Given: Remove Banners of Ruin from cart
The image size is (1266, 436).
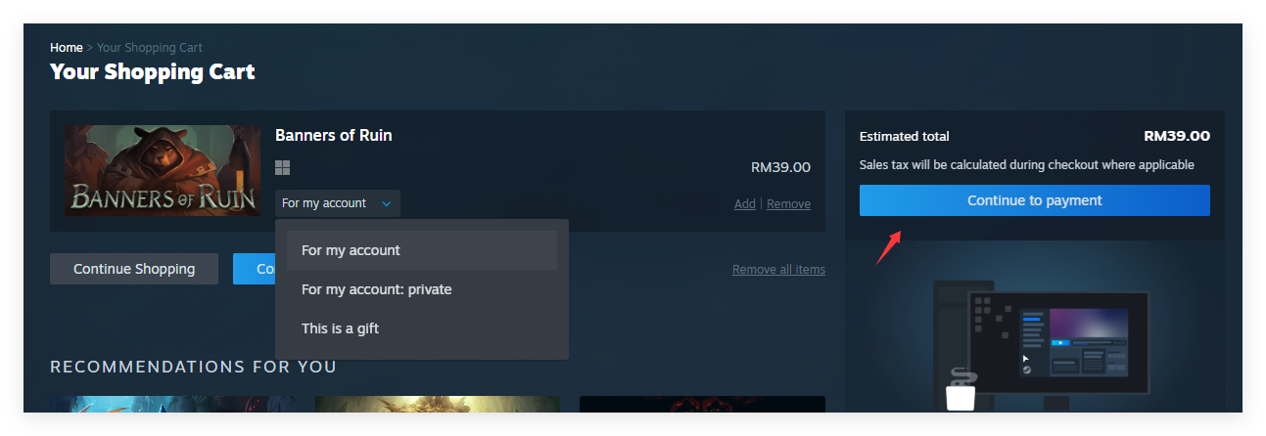Looking at the screenshot, I should tap(788, 204).
